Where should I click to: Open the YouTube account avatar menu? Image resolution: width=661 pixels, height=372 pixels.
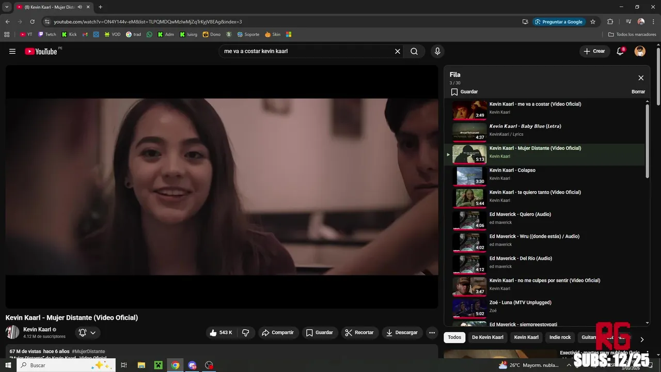click(x=640, y=51)
